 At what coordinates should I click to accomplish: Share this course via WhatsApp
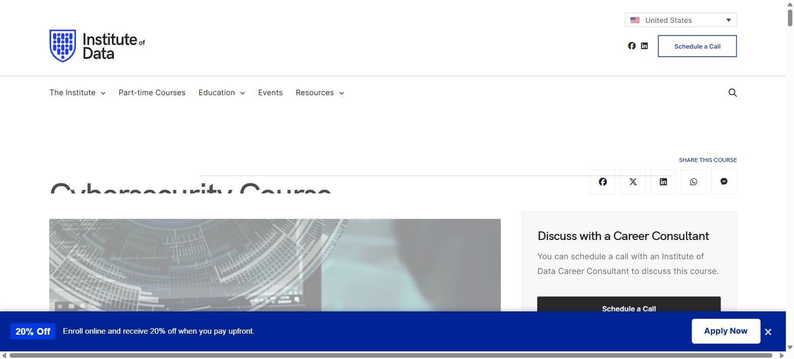[694, 182]
